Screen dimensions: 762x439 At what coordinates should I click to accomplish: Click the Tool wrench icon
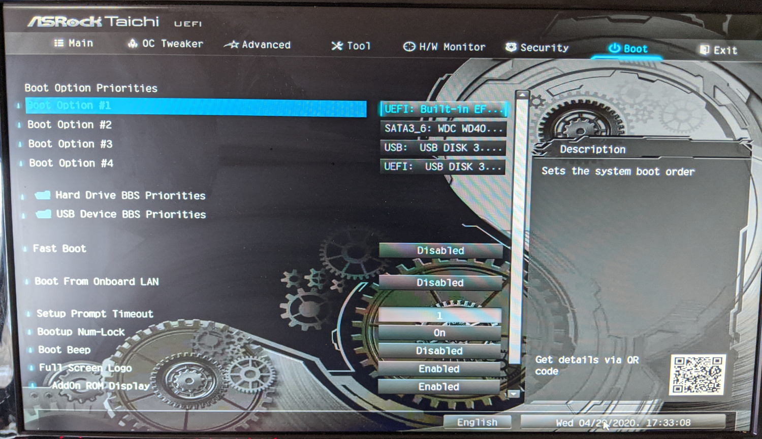point(337,46)
